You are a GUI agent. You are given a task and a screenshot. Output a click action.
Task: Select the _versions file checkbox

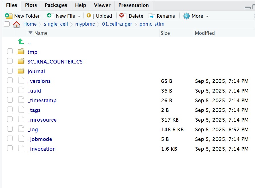10,80
